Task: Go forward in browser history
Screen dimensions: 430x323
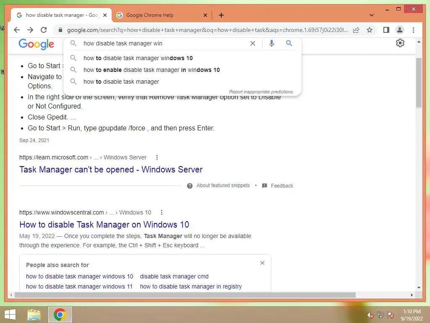Action: pyautogui.click(x=30, y=30)
